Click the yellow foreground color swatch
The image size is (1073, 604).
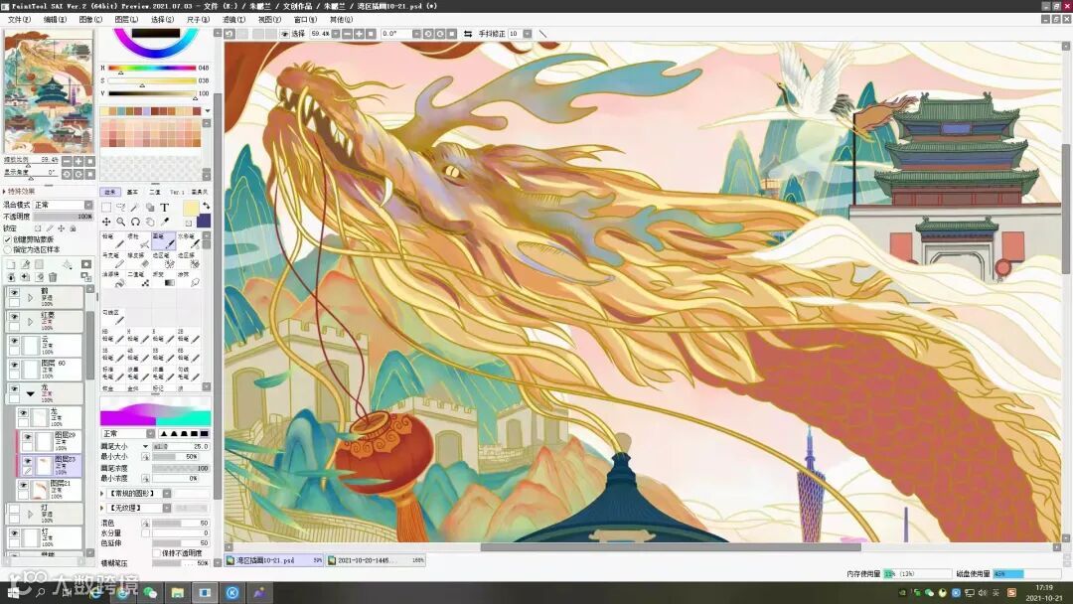point(191,208)
